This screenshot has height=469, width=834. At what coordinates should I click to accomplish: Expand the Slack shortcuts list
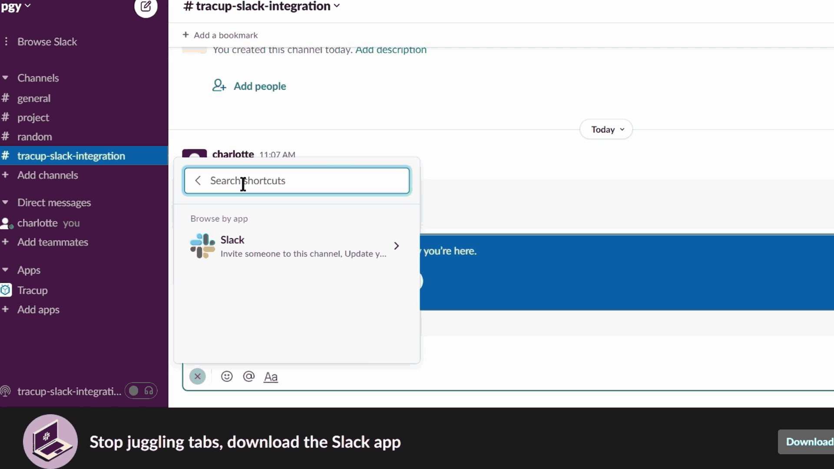[396, 245]
